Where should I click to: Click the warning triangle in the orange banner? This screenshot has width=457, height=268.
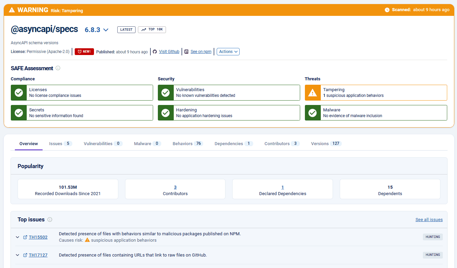(x=11, y=9)
